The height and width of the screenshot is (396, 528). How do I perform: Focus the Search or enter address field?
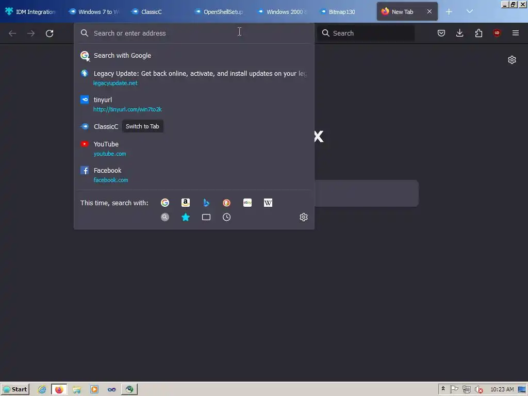point(194,33)
